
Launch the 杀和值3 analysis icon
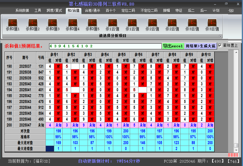pos(53,25)
